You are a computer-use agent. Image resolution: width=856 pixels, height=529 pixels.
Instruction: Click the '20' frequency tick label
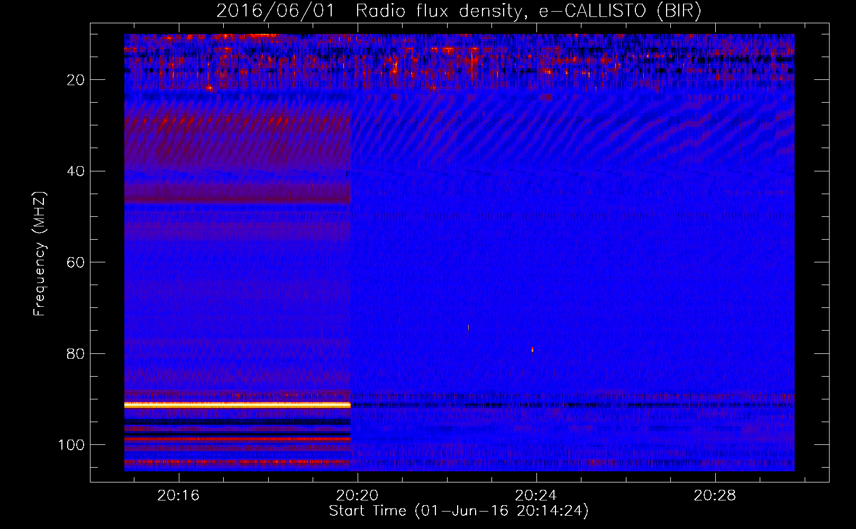[x=76, y=80]
